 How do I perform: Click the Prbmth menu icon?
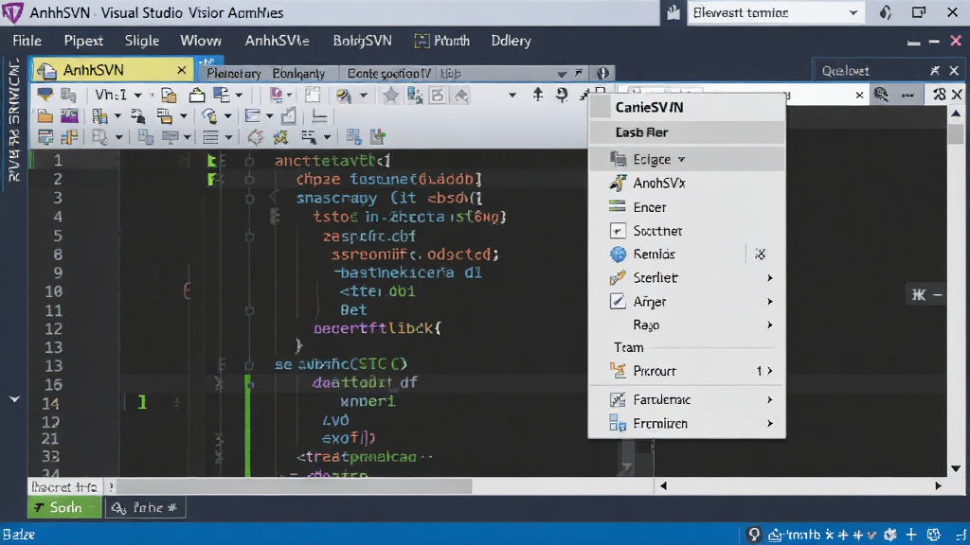pos(422,41)
